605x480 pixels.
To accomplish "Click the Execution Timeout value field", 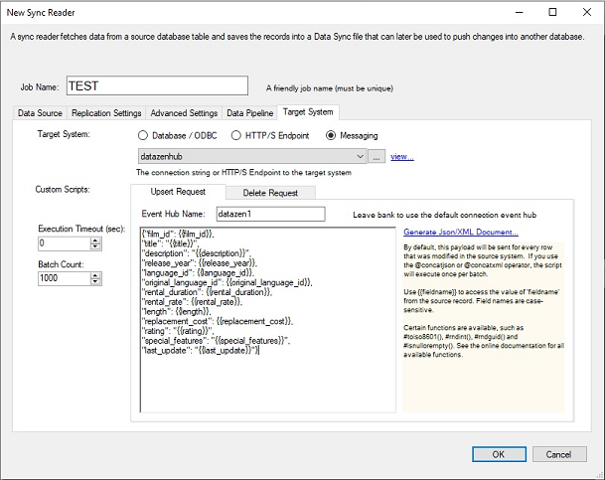I will [x=65, y=243].
